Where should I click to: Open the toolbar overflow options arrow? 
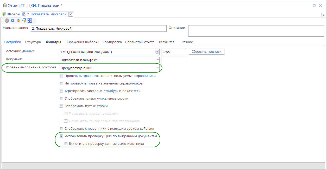click(x=35, y=22)
